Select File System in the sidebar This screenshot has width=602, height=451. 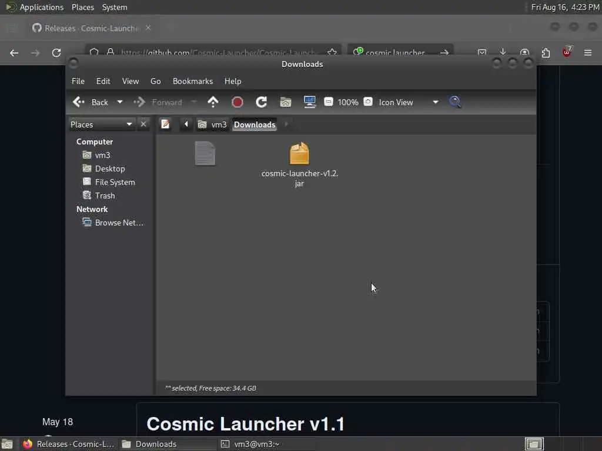[109, 182]
